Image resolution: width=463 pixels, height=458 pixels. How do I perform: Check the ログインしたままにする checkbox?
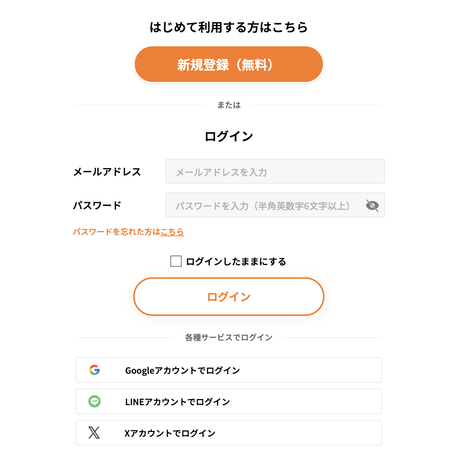point(176,261)
